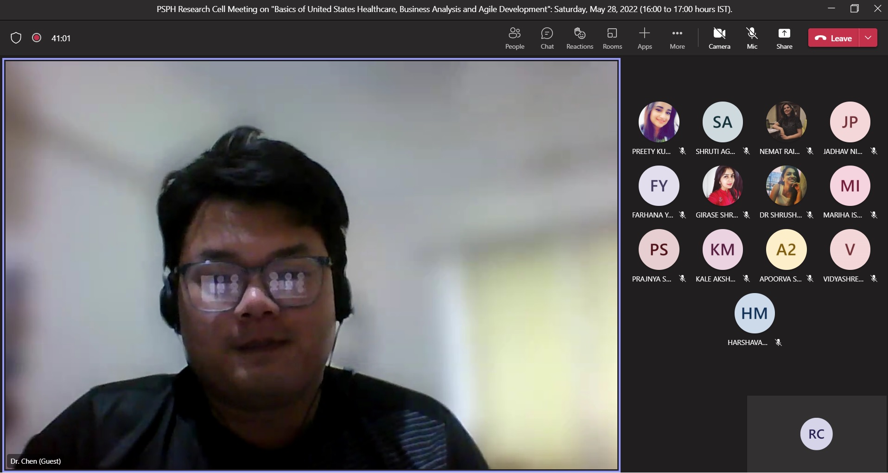Image resolution: width=888 pixels, height=473 pixels.
Task: Open the People participants panel
Action: [x=514, y=38]
